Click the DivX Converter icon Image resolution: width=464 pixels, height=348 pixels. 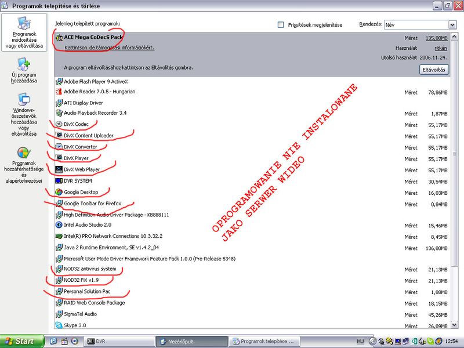point(59,147)
